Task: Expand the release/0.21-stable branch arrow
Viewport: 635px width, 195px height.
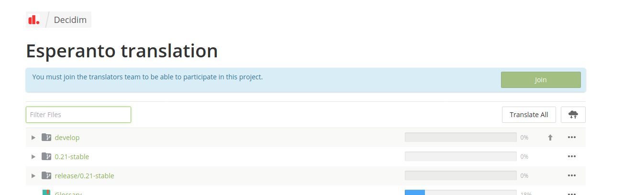Action: (x=33, y=176)
